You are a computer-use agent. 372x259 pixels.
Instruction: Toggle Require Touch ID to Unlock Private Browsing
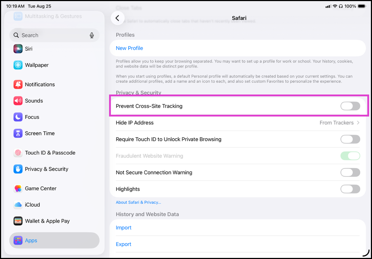pos(350,139)
